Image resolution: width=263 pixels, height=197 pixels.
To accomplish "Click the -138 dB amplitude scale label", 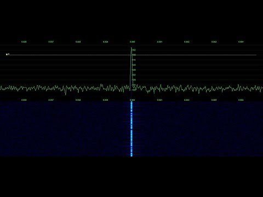I will (134, 80).
